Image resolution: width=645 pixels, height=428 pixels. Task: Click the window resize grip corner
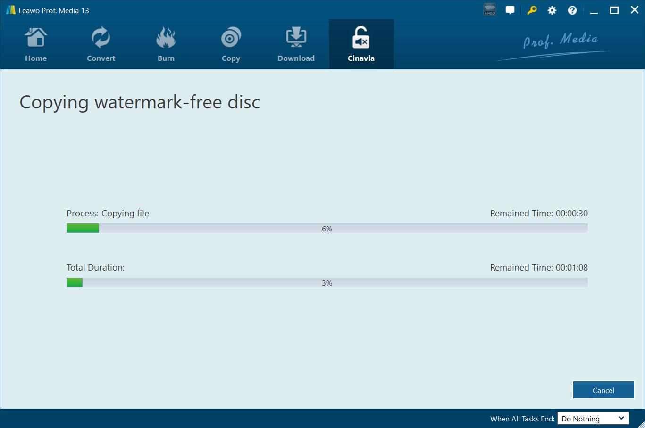click(x=641, y=424)
